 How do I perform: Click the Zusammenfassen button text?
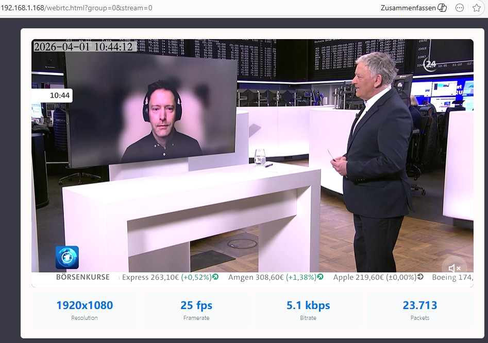tap(408, 8)
